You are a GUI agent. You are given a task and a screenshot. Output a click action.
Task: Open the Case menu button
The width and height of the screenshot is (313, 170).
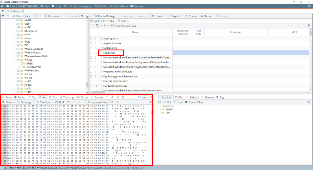(x=22, y=6)
